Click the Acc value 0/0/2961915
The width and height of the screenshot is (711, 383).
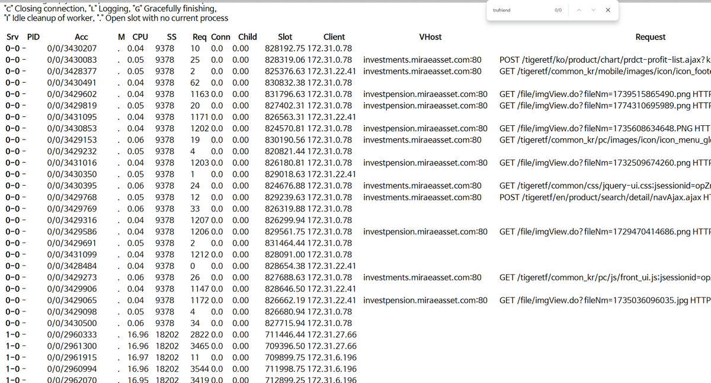pyautogui.click(x=72, y=358)
